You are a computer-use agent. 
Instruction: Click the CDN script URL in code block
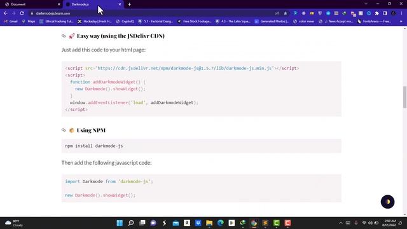tap(184, 68)
